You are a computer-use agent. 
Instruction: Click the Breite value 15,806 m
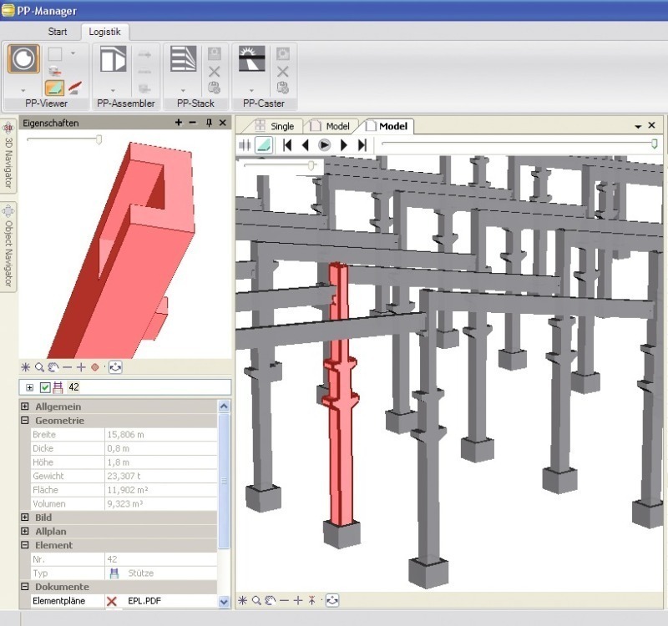125,434
